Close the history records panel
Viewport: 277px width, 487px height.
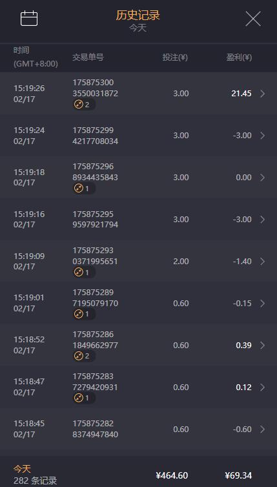[253, 19]
